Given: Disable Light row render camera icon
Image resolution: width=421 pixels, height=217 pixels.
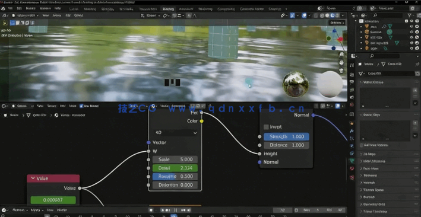Looking at the screenshot, I should (417, 48).
